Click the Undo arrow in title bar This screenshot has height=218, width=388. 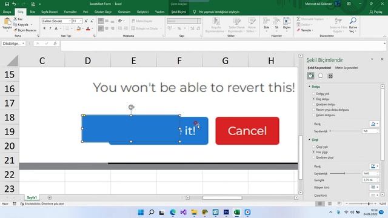click(x=14, y=4)
